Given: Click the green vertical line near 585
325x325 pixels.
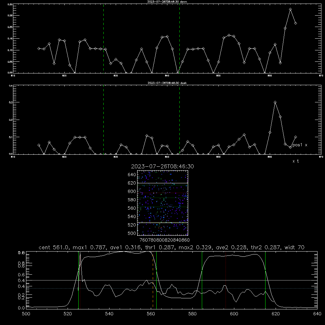Looking at the screenshot, I should [202, 280].
